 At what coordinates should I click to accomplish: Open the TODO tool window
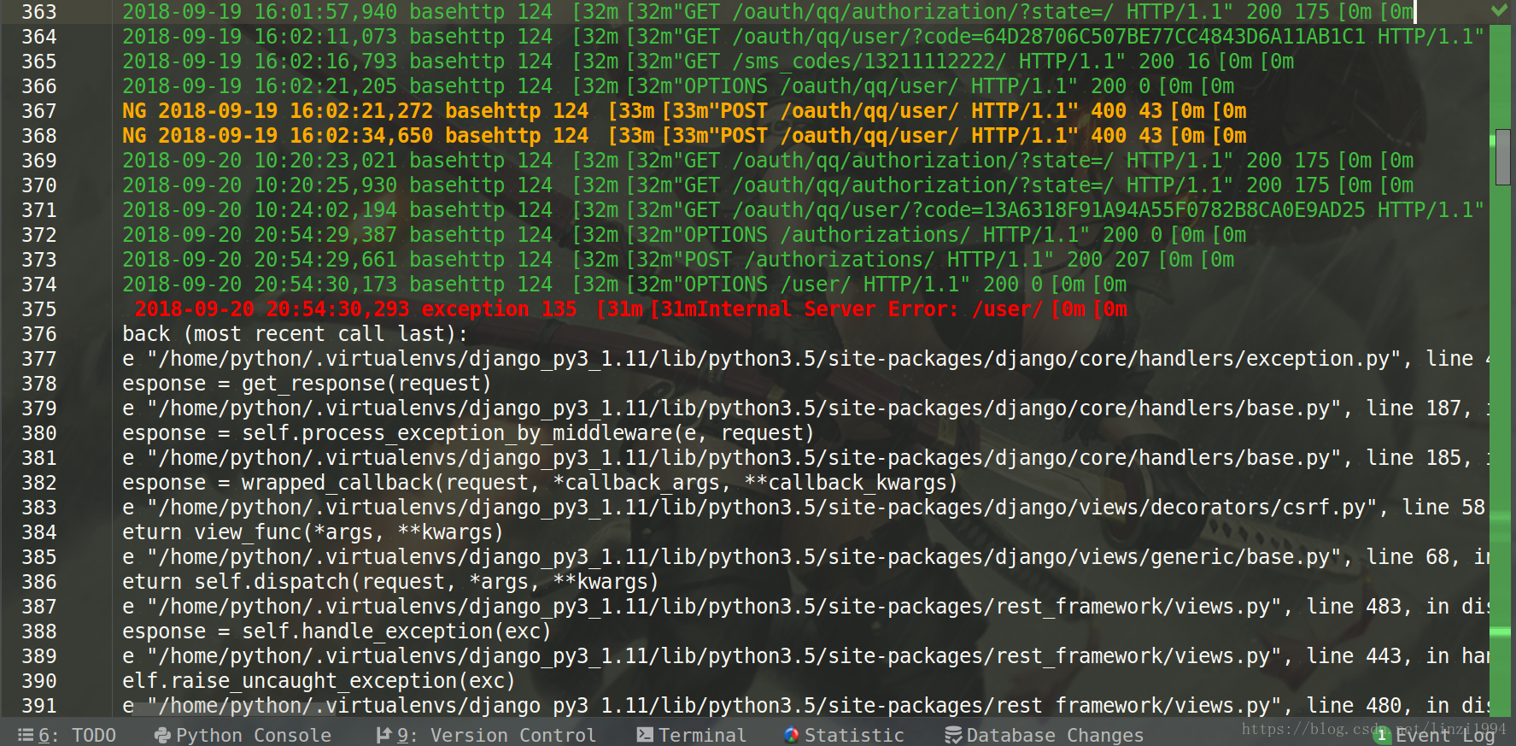point(67,735)
